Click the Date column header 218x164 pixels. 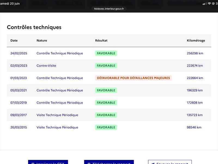14,40
